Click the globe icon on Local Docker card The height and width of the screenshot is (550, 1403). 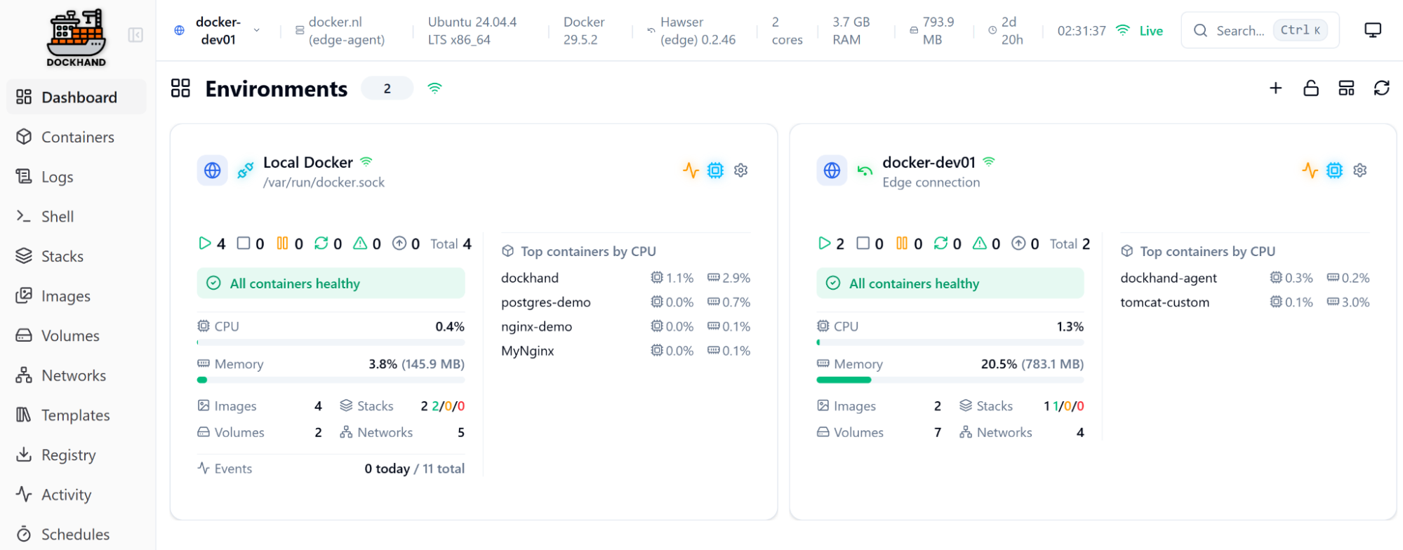pos(212,170)
